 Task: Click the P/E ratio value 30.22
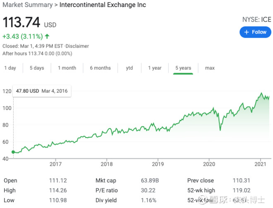pyautogui.click(x=148, y=190)
